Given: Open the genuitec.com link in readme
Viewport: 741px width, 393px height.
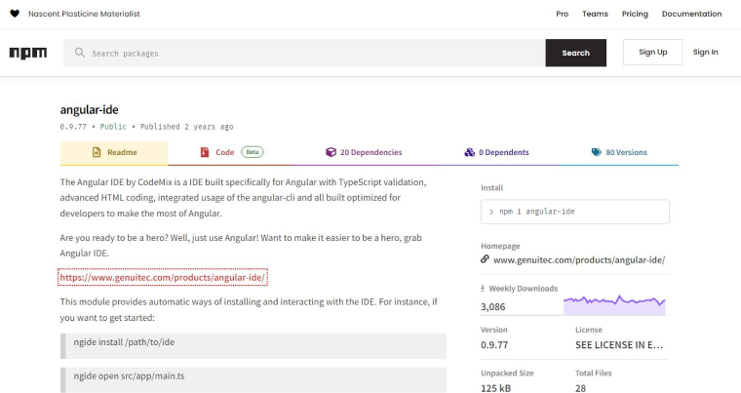Looking at the screenshot, I should click(x=163, y=277).
